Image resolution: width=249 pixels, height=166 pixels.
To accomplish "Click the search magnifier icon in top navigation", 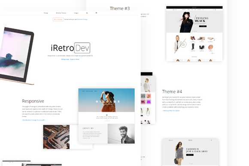I will [x=87, y=13].
